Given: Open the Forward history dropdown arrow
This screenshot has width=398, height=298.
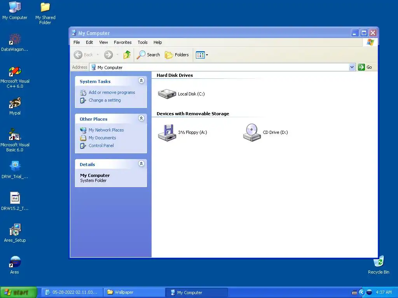Looking at the screenshot, I should point(117,55).
